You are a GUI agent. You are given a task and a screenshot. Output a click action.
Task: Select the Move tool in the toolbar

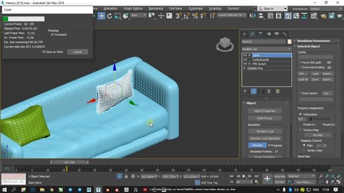(x=102, y=16)
